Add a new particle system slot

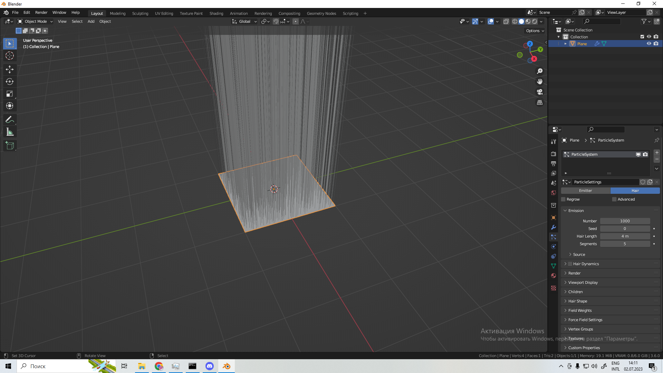tap(657, 153)
